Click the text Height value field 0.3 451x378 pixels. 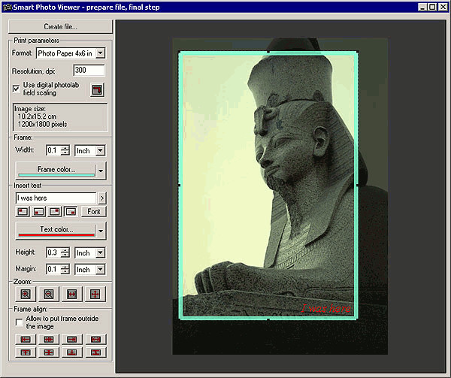(x=53, y=253)
